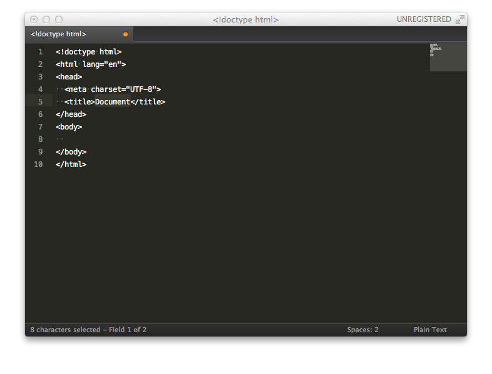Click line number 7 in gutter

[40, 127]
